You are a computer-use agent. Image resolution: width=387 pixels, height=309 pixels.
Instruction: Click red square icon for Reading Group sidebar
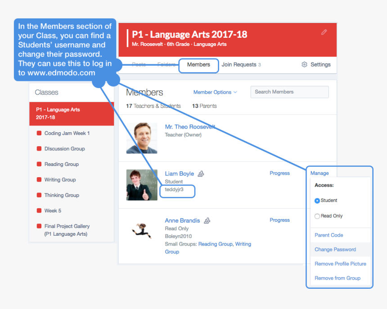39,164
